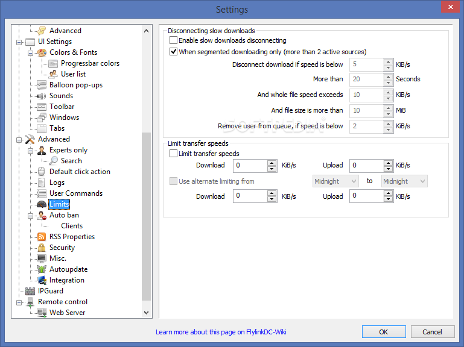Click the Windows icon in tree
Image resolution: width=464 pixels, height=347 pixels.
point(42,117)
